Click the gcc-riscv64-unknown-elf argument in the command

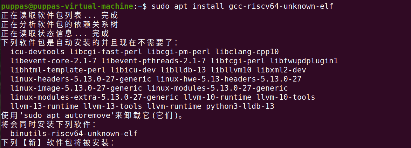[x=275, y=6]
